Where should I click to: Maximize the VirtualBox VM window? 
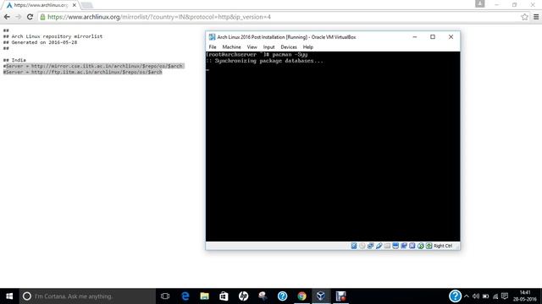point(433,37)
